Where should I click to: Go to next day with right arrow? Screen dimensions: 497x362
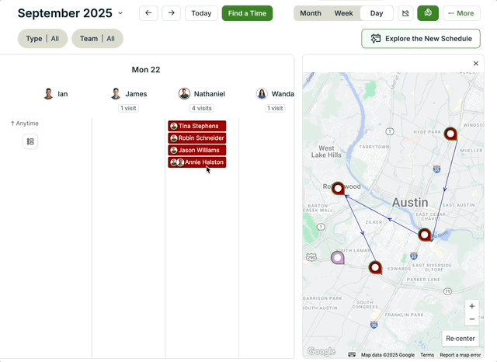[x=172, y=13]
